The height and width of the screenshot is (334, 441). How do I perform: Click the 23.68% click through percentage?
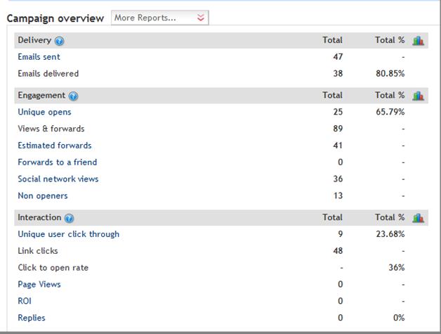click(x=390, y=234)
